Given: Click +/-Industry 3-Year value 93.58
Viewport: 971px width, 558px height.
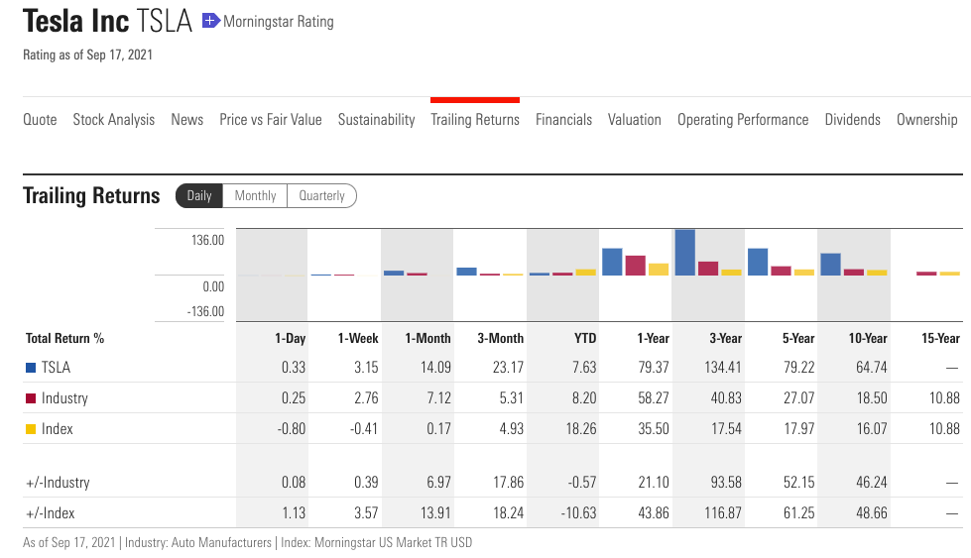Looking at the screenshot, I should (x=726, y=482).
